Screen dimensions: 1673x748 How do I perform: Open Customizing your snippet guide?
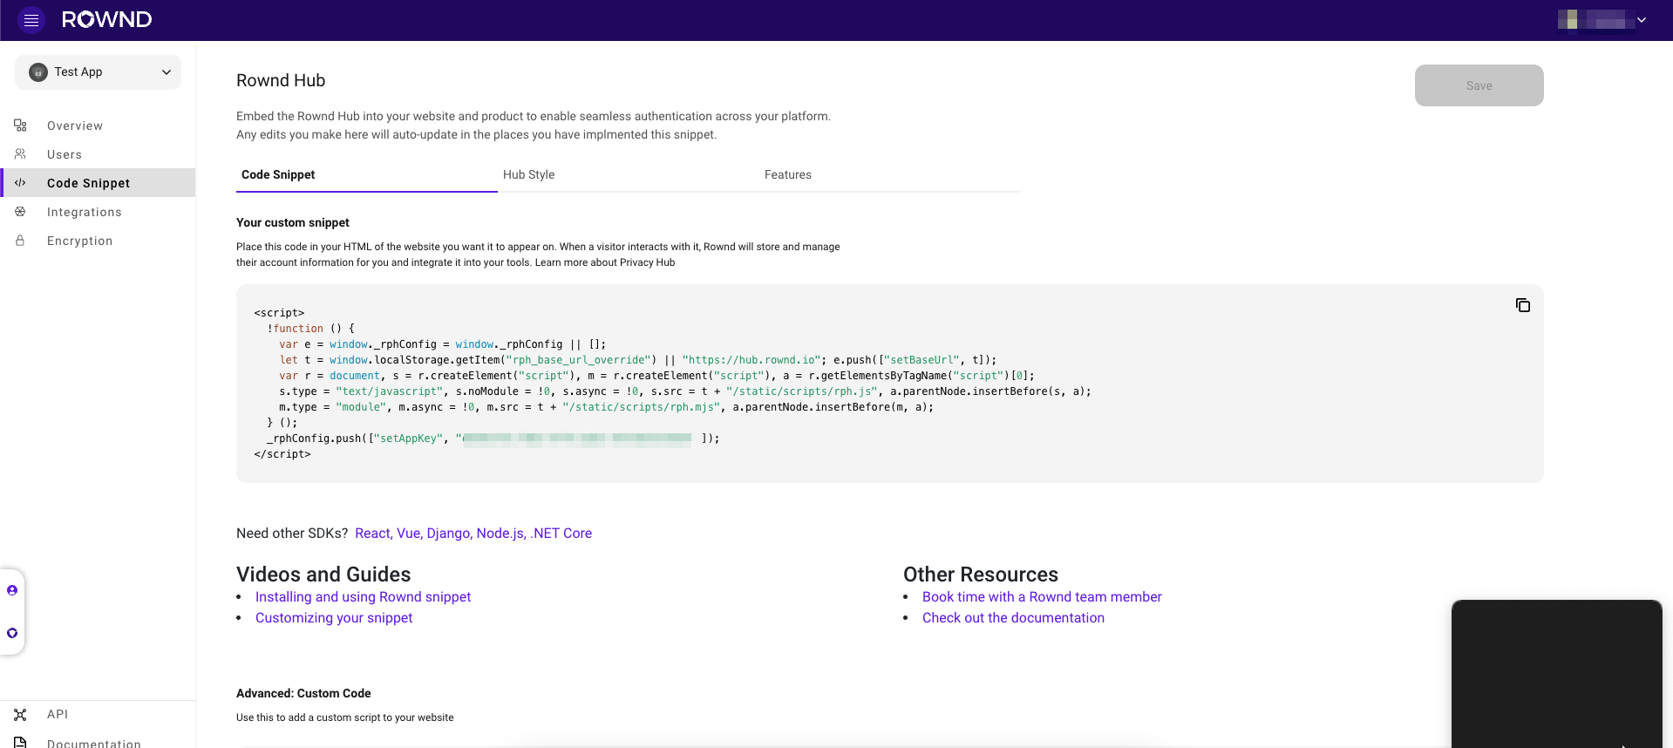click(334, 618)
